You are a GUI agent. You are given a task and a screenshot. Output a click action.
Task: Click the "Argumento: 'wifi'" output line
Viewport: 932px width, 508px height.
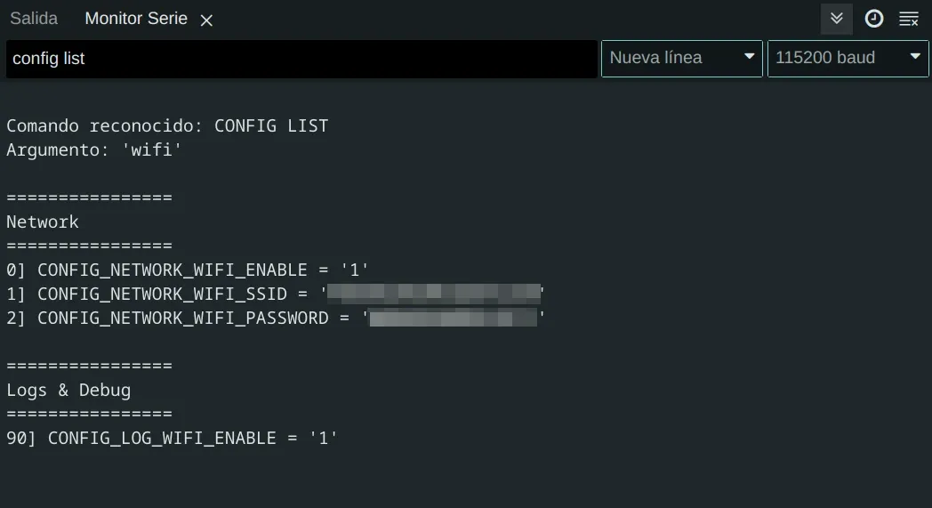coord(94,149)
